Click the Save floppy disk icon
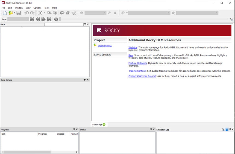235x154 pixels. pyautogui.click(x=19, y=13)
